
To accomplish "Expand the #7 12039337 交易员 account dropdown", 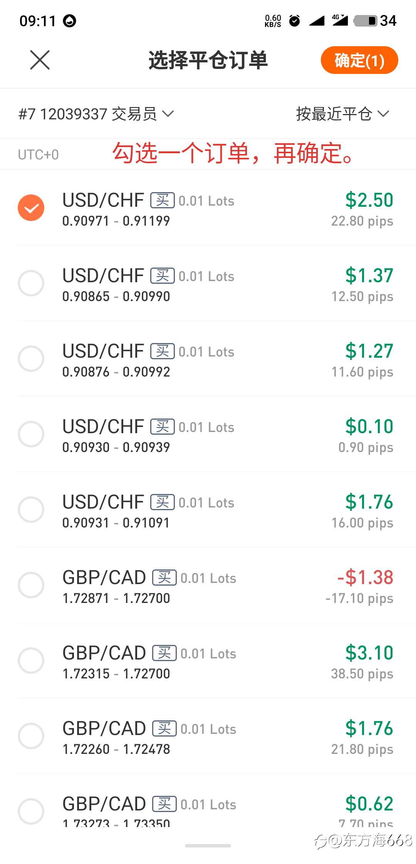I will 96,114.
